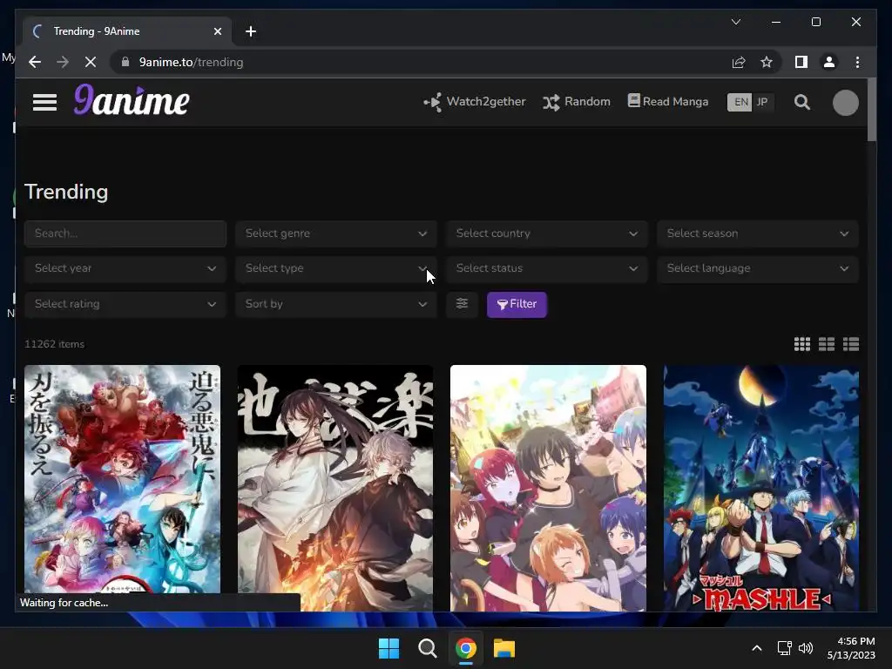
Task: Expand the Select rating dropdown
Action: pos(125,304)
